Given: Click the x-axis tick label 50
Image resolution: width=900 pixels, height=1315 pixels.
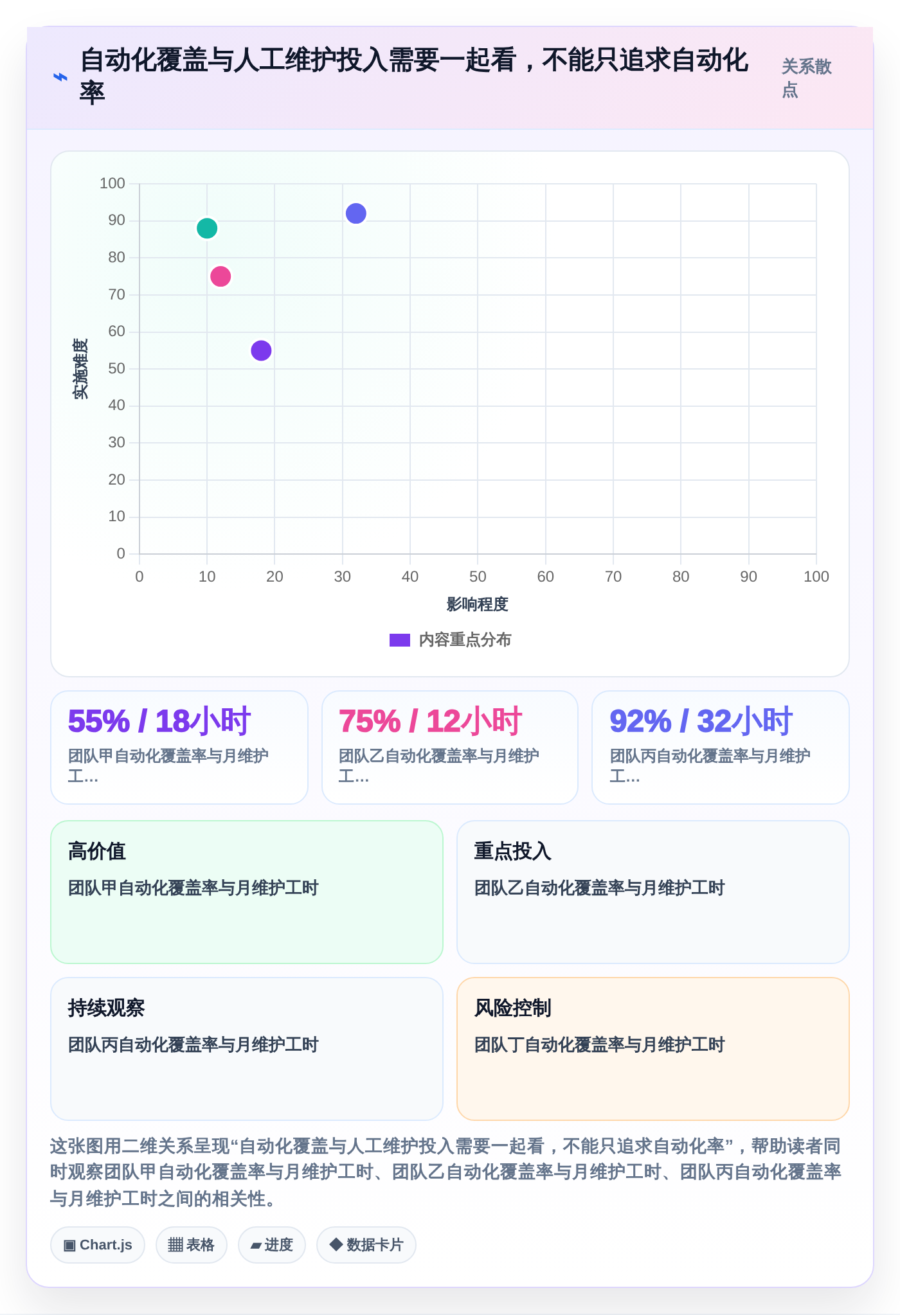Looking at the screenshot, I should click(478, 577).
